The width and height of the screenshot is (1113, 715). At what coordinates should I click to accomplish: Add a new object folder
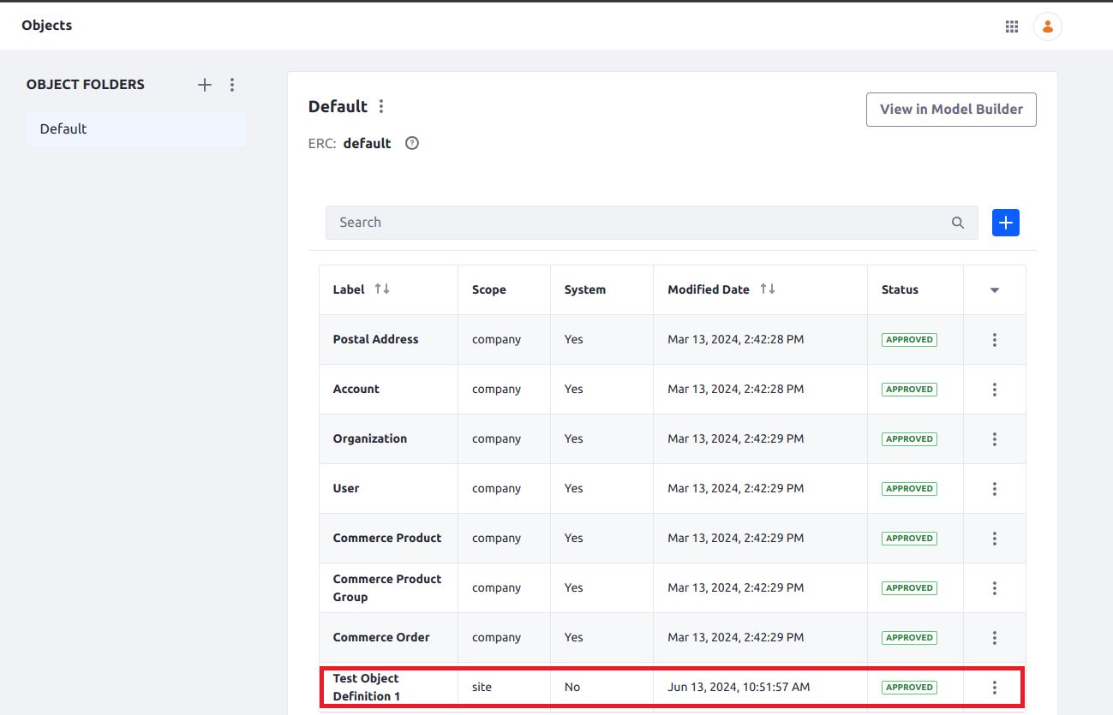[x=205, y=85]
